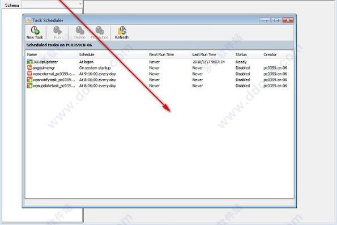The image size is (337, 225).
Task: Click Next Run Time 'Never' of wpsexternal row
Action: click(154, 74)
